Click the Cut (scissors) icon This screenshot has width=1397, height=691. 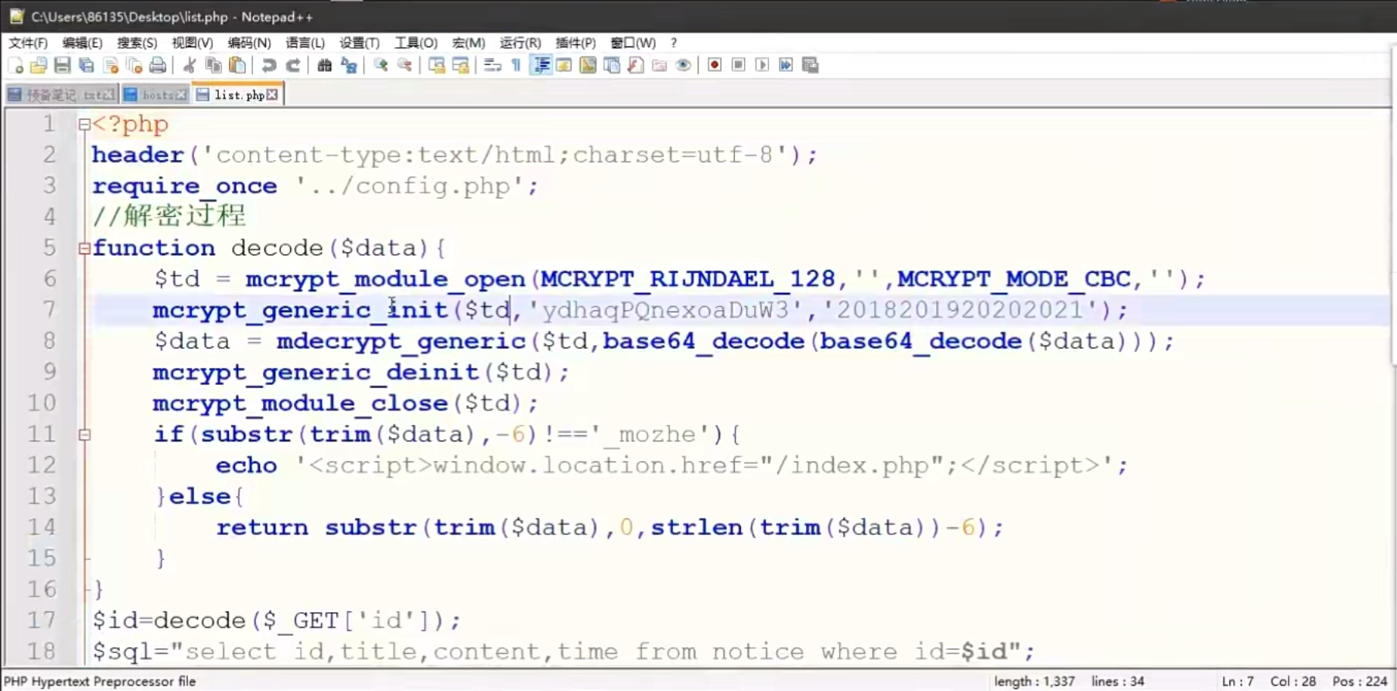pyautogui.click(x=190, y=66)
